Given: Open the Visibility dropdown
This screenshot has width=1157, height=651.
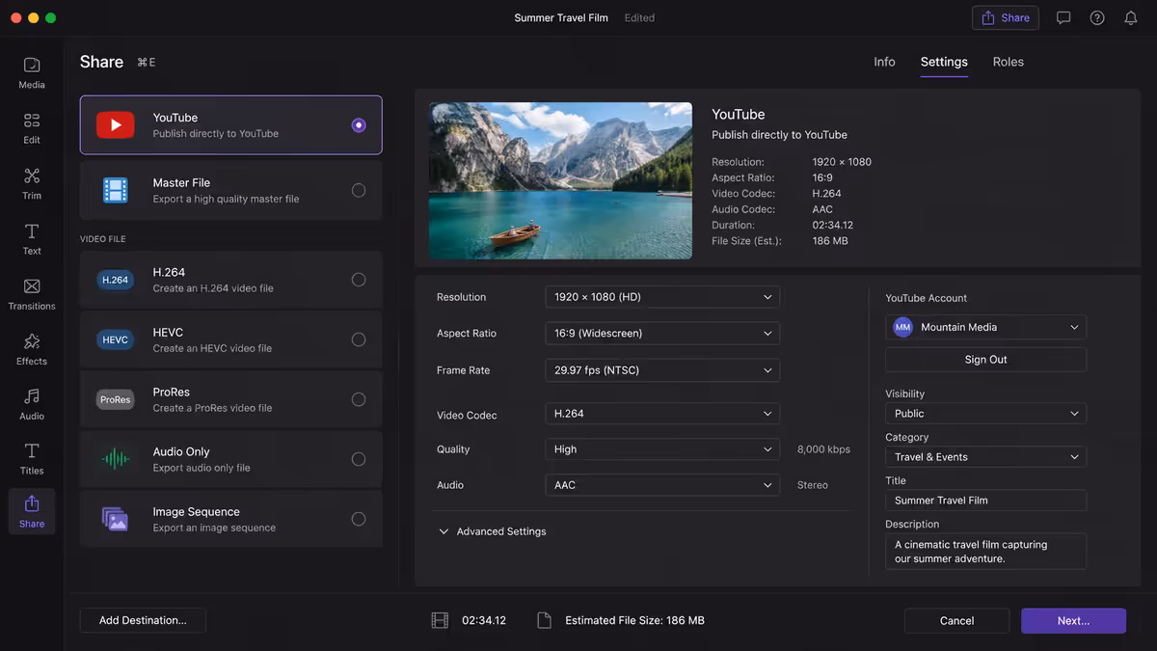Looking at the screenshot, I should click(x=985, y=414).
